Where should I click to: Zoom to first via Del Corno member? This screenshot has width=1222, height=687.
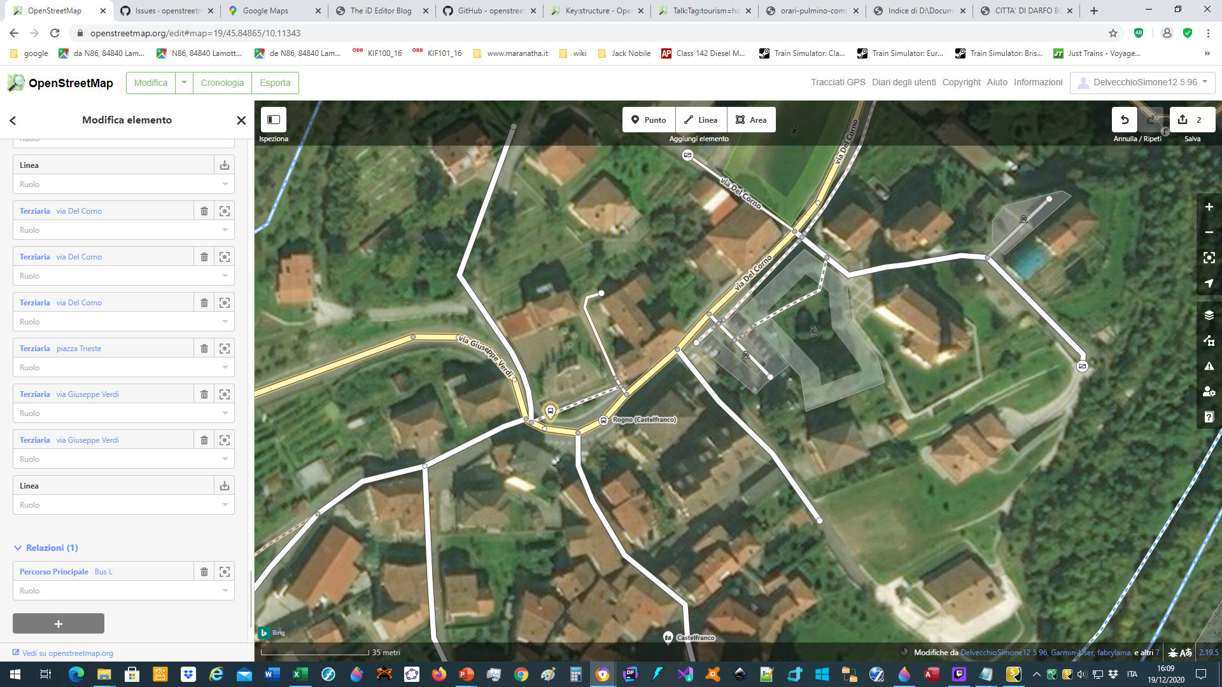[225, 211]
